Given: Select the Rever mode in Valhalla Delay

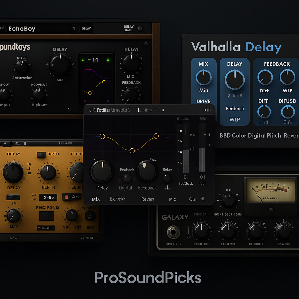Looking at the screenshot, I should tap(291, 135).
